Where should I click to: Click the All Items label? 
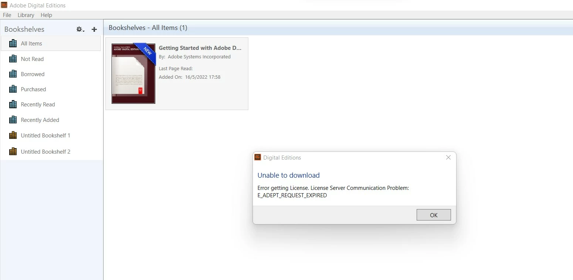click(31, 43)
